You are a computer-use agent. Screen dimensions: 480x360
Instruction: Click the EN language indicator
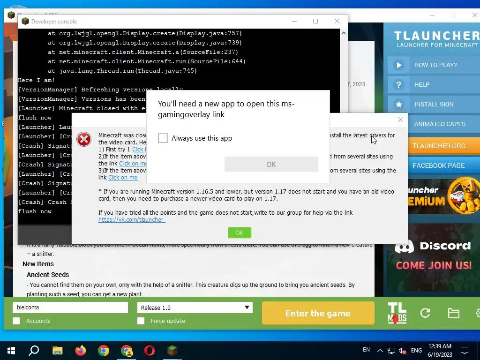[366, 350]
